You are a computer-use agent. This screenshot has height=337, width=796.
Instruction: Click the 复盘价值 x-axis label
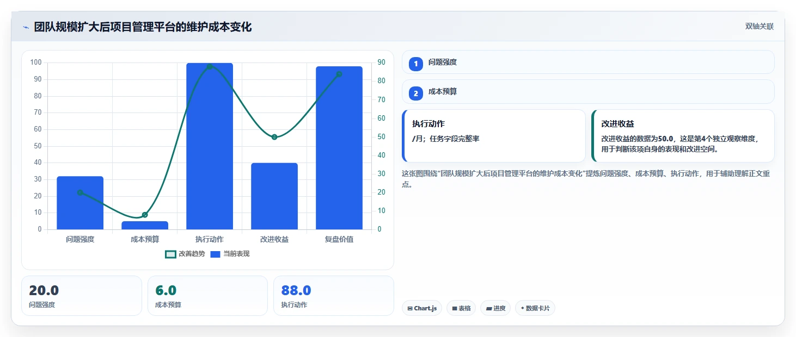click(x=339, y=239)
